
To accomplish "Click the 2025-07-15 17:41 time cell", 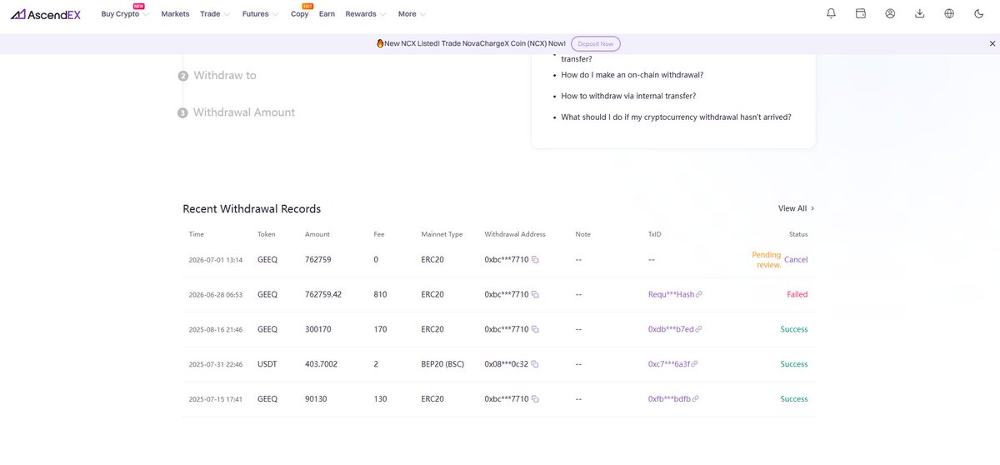I will (x=216, y=400).
